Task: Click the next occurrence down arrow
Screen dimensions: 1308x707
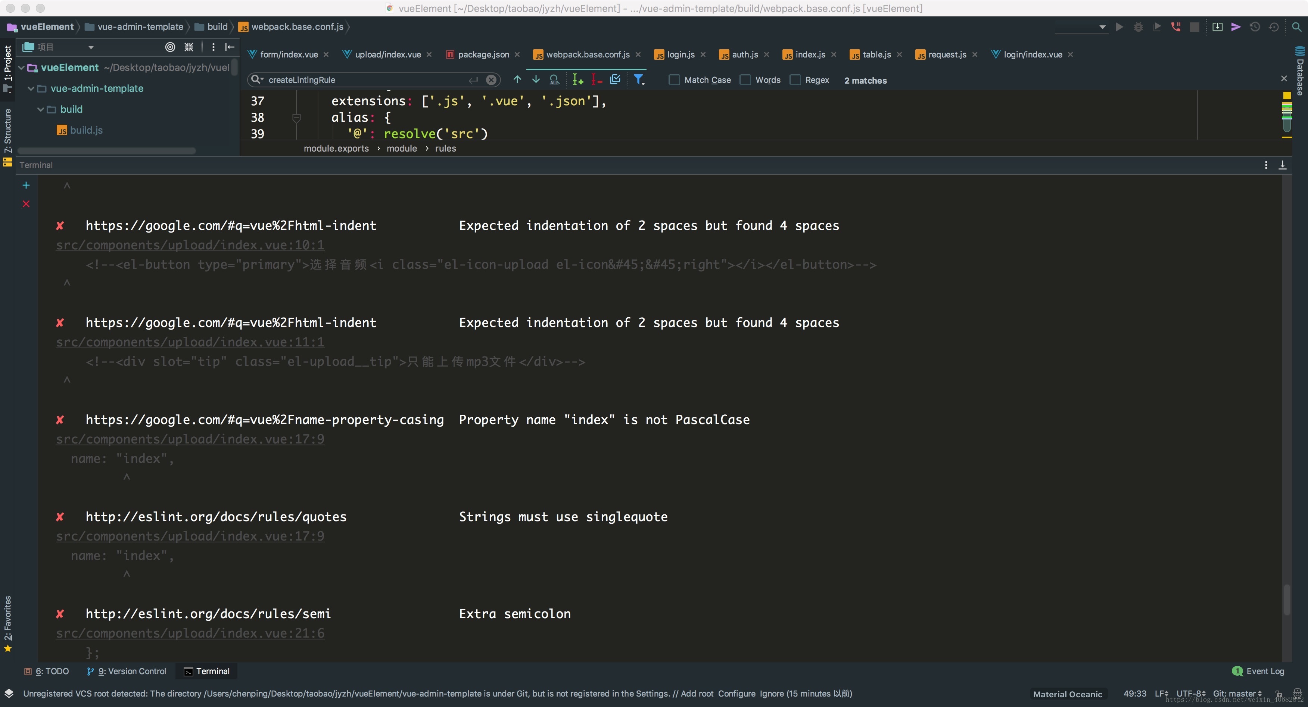Action: (x=536, y=79)
